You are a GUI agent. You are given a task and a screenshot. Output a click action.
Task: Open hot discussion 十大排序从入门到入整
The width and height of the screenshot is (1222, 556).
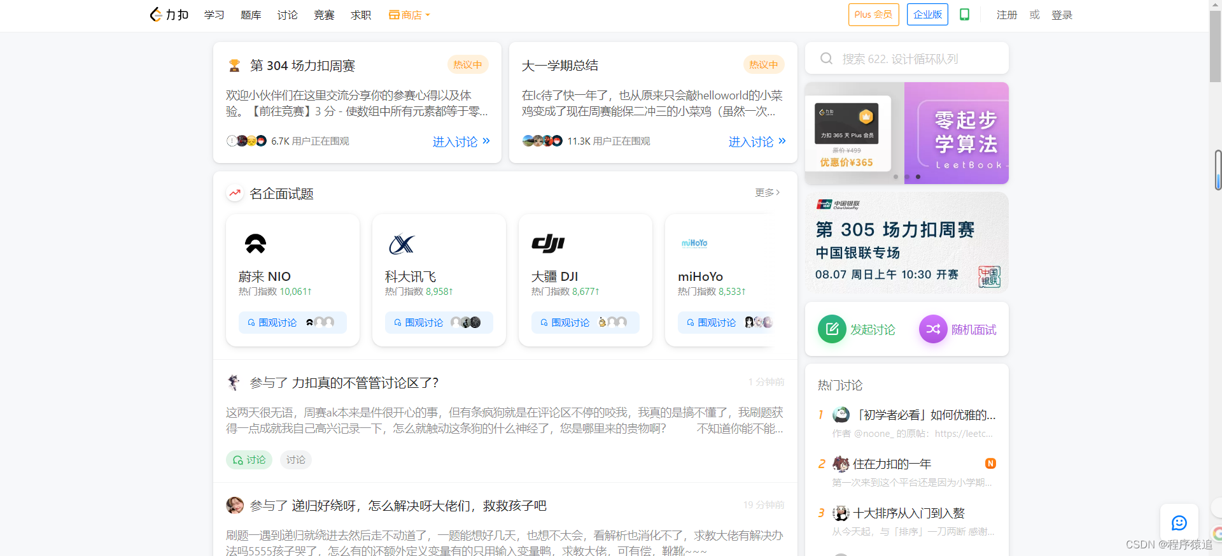(x=909, y=513)
